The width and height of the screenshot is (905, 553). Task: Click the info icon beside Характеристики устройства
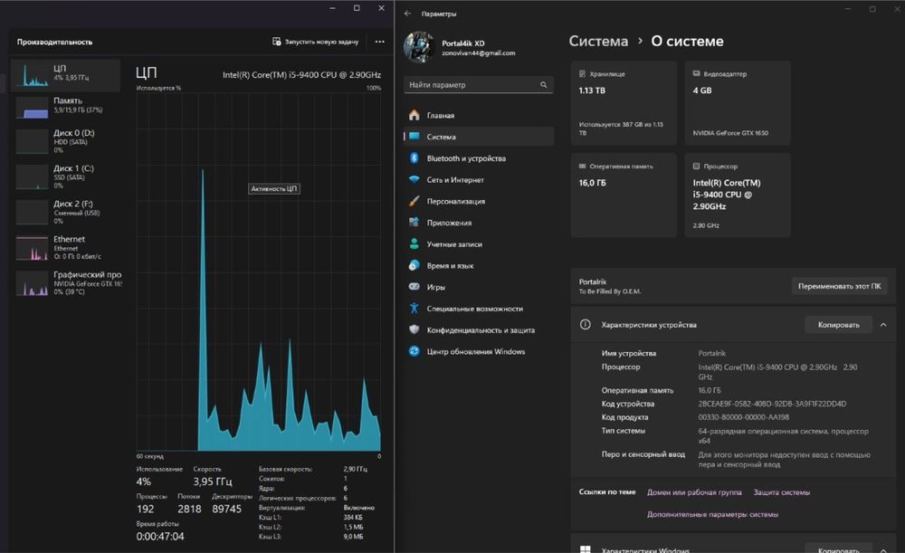586,324
